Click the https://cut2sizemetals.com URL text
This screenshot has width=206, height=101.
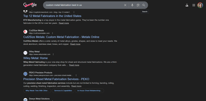point(39,33)
